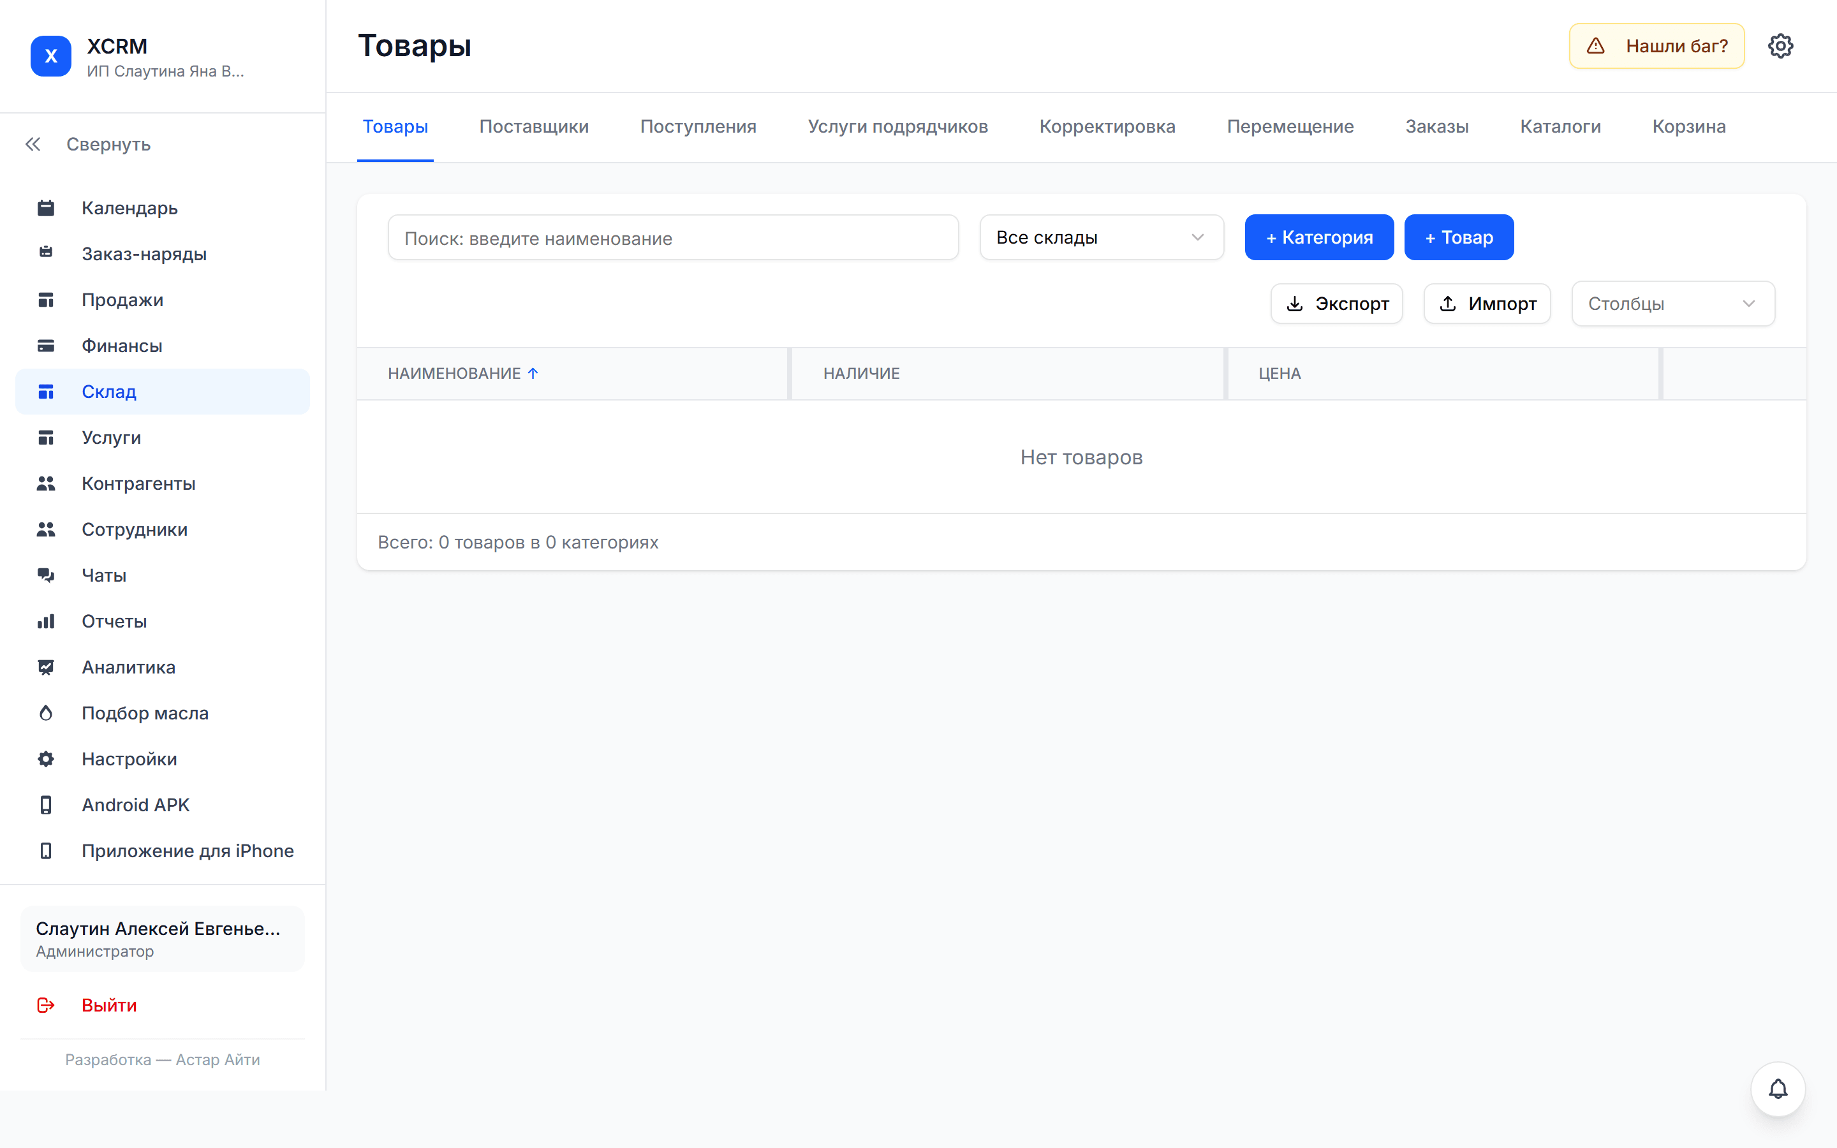Click the Сотрудники people icon
Image resolution: width=1837 pixels, height=1148 pixels.
[45, 529]
